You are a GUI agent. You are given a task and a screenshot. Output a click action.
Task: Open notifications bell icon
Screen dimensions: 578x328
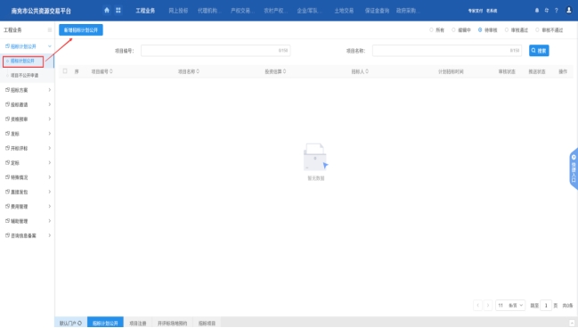tap(537, 11)
